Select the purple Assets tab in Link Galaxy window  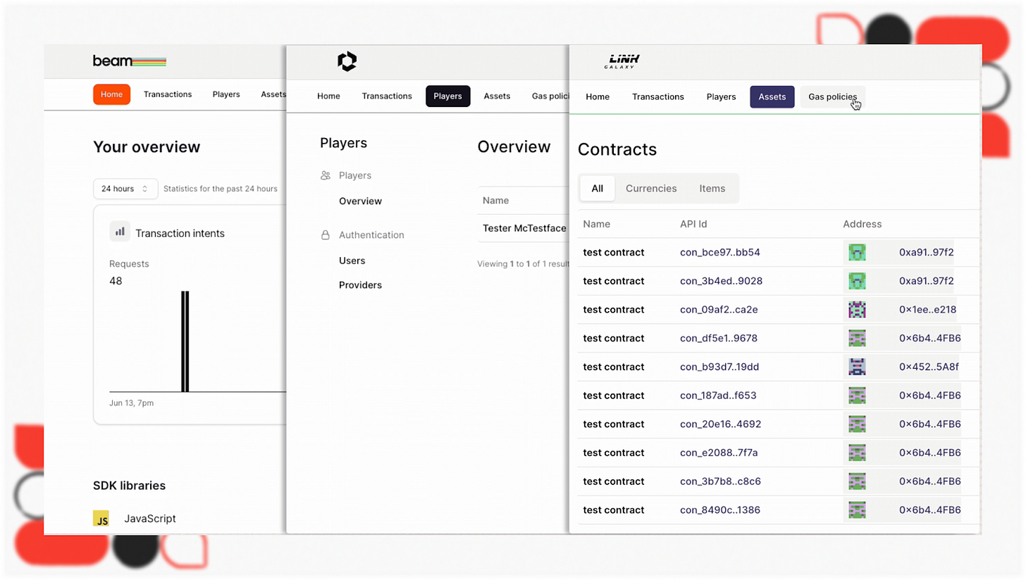click(x=772, y=97)
